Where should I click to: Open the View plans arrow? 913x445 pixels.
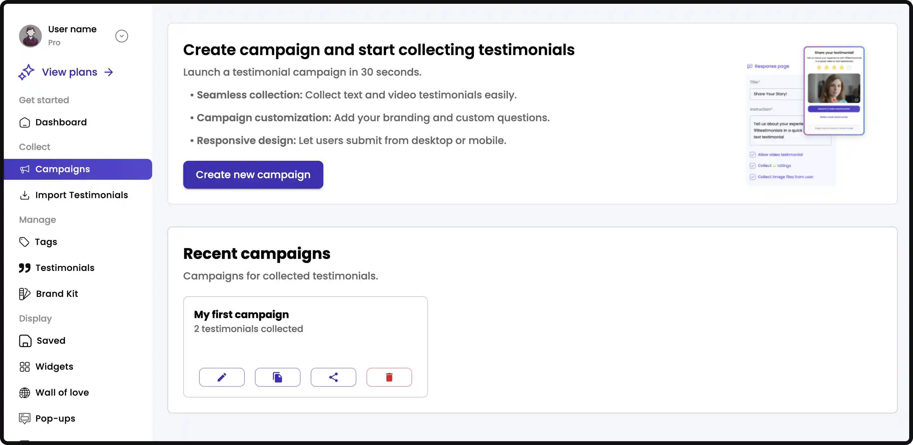[x=109, y=72]
